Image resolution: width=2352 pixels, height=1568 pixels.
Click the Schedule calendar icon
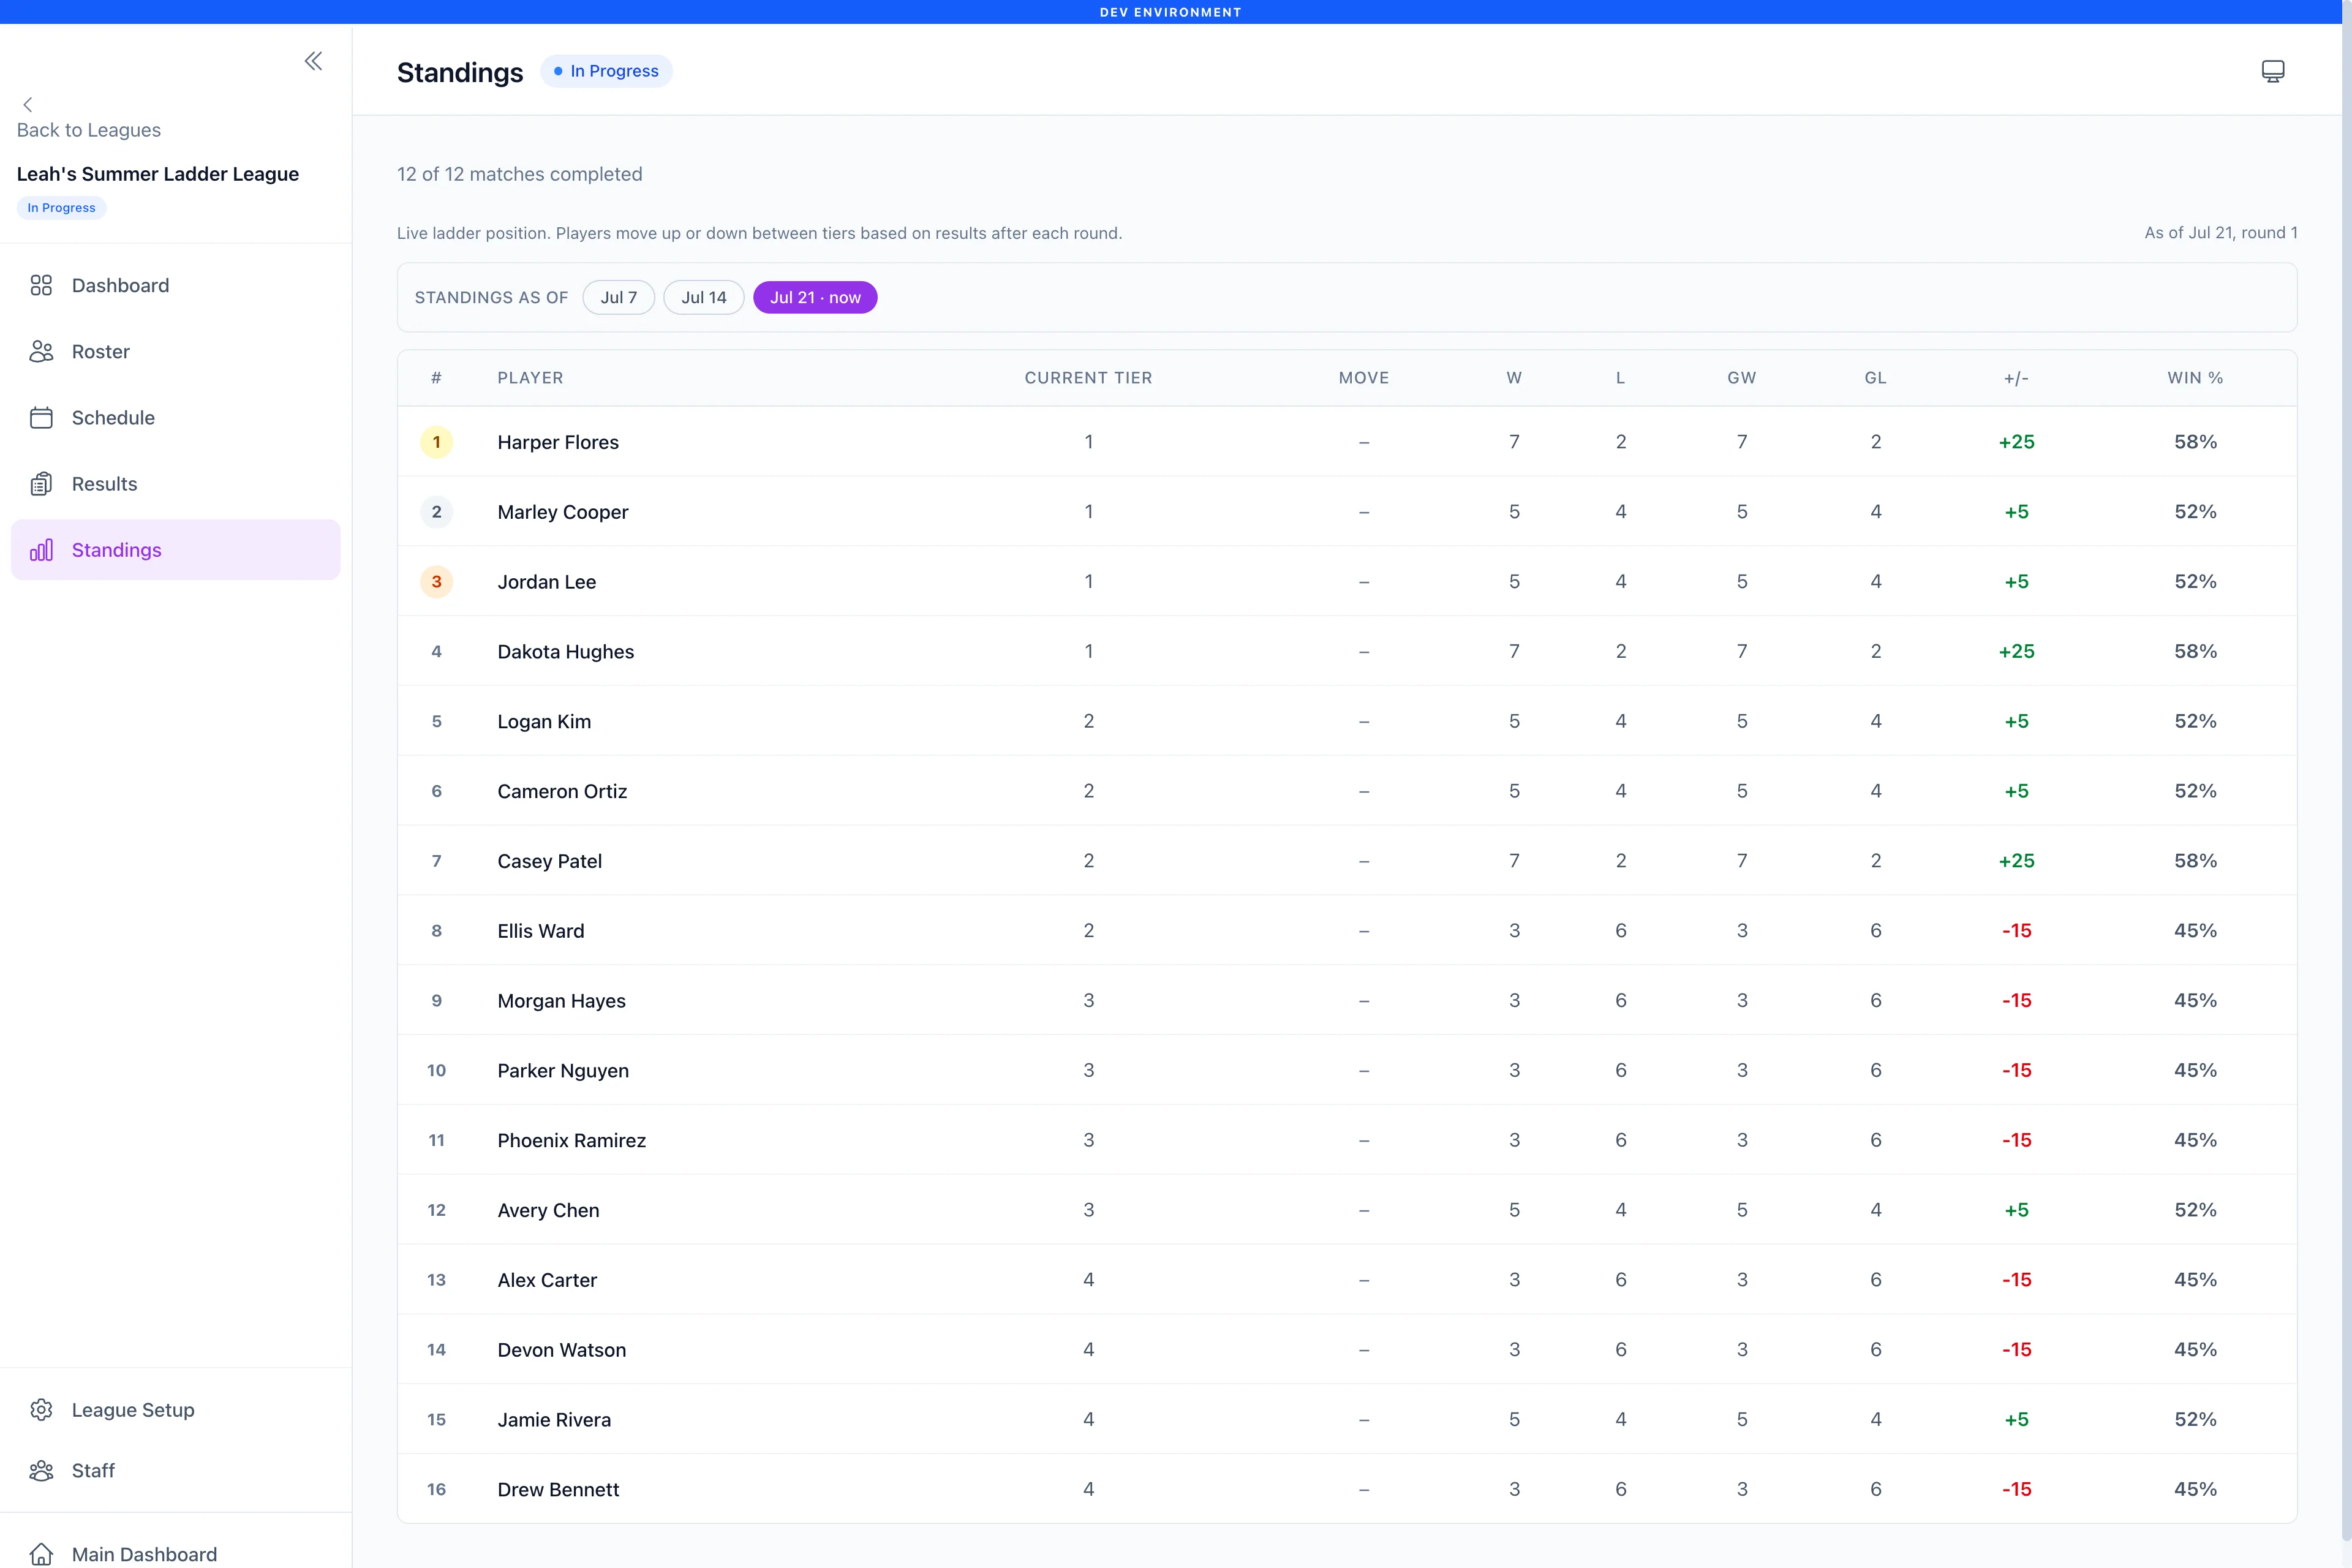41,417
